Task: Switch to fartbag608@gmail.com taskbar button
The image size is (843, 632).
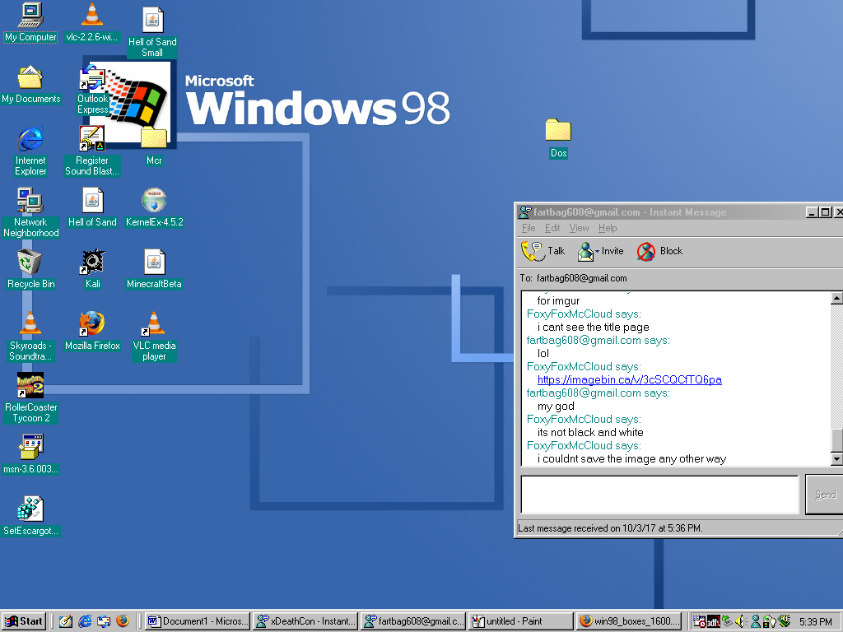Action: [413, 621]
